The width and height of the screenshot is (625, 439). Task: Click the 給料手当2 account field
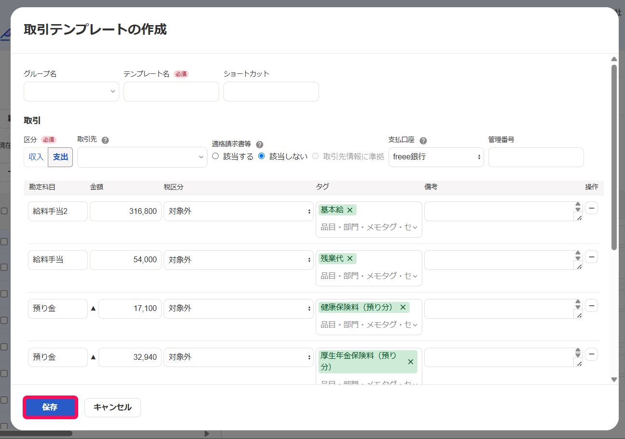click(x=58, y=211)
